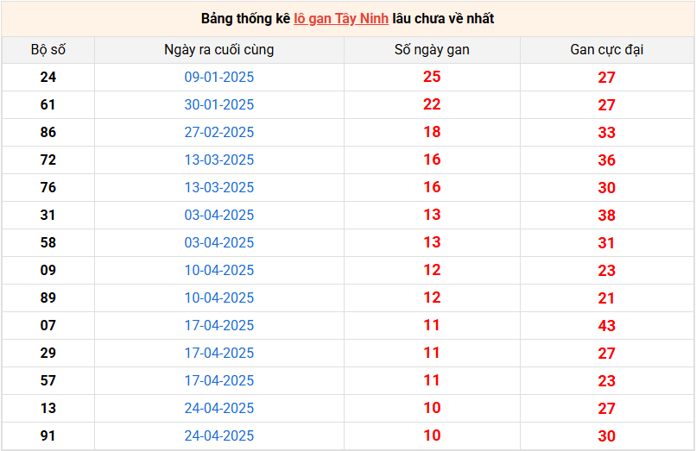Open the 10-04-2025 date in row 09
This screenshot has height=451, width=696.
pyautogui.click(x=218, y=270)
